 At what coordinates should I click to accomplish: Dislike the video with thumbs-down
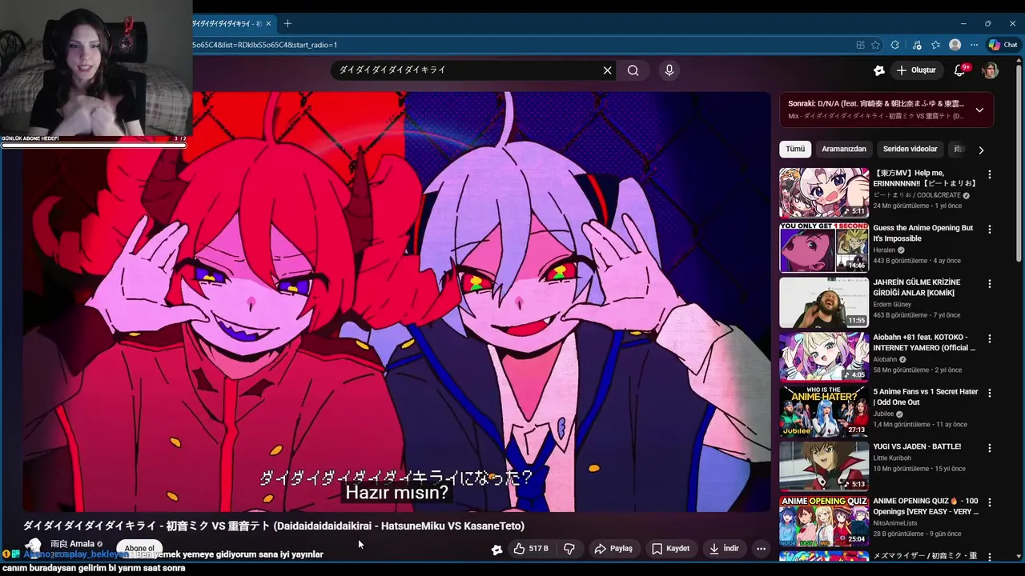click(569, 549)
